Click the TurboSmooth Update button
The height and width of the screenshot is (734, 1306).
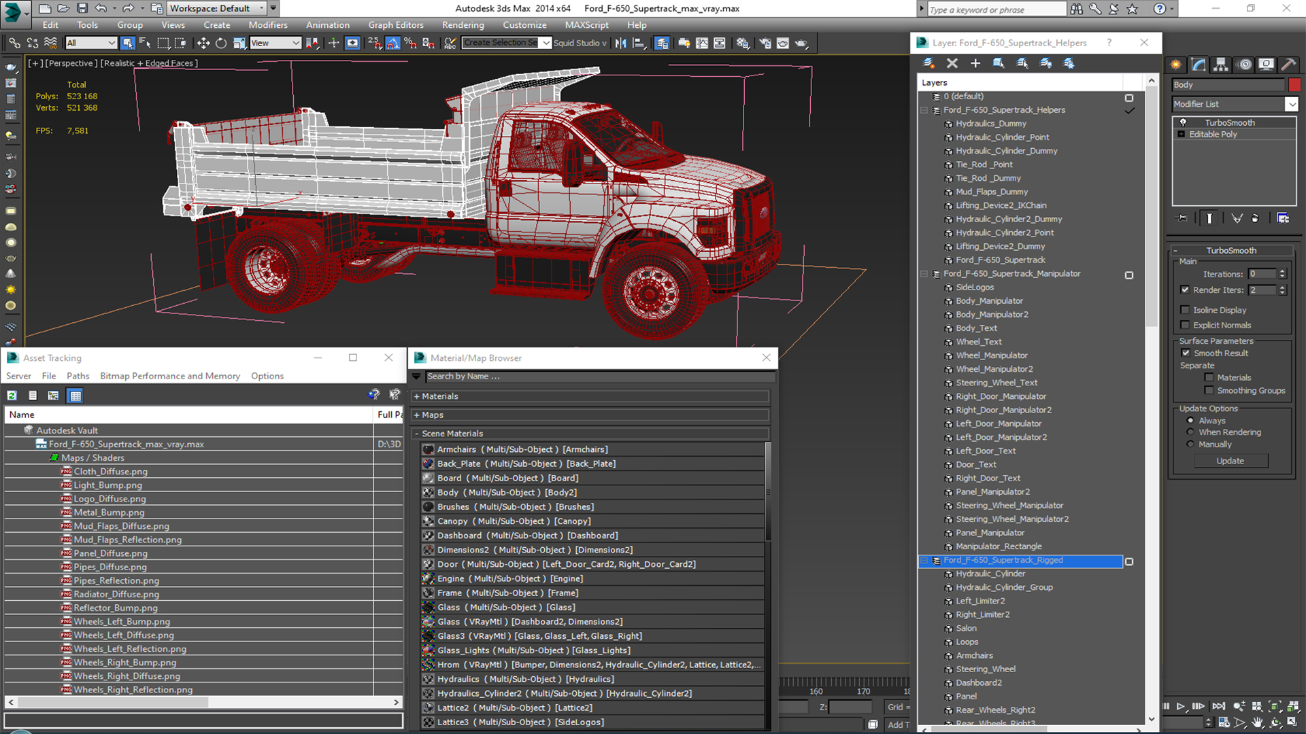coord(1230,461)
